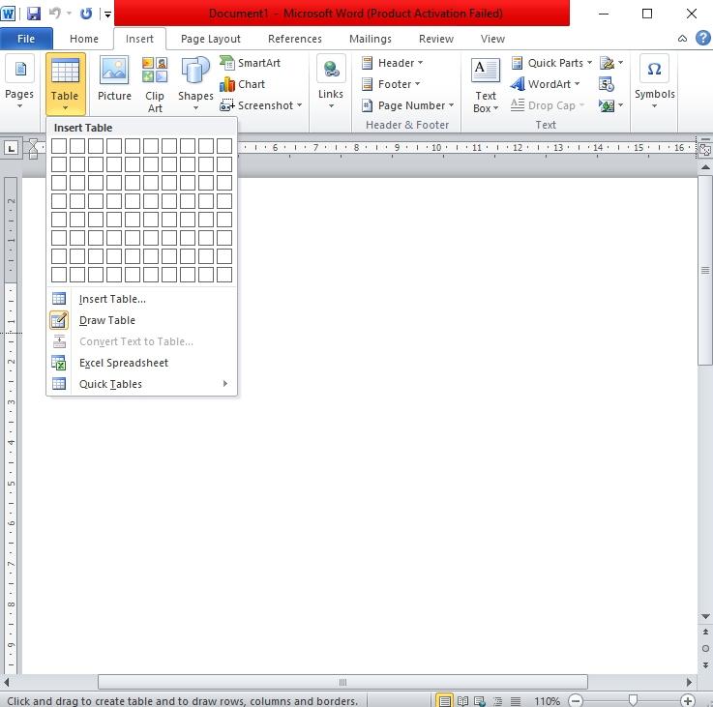Viewport: 713px width, 707px height.
Task: Click the Zoom Out minus icon
Action: coord(576,700)
